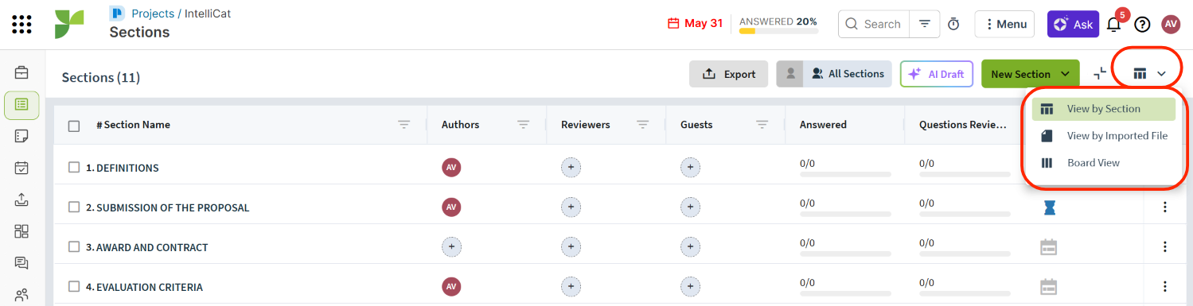Click the May 31 due date
The height and width of the screenshot is (306, 1193).
[695, 24]
